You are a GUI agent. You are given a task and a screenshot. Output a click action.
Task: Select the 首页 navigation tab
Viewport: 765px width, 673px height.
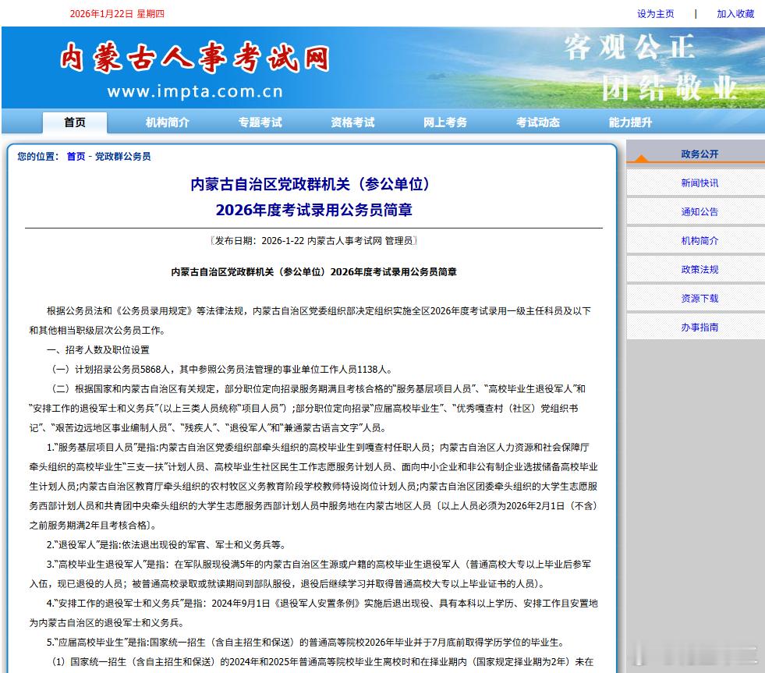(x=75, y=122)
